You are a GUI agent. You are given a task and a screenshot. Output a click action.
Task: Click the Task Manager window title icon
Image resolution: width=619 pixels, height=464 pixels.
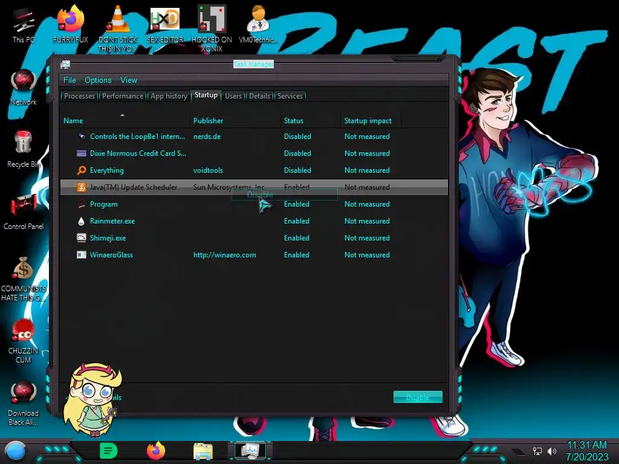pos(65,64)
